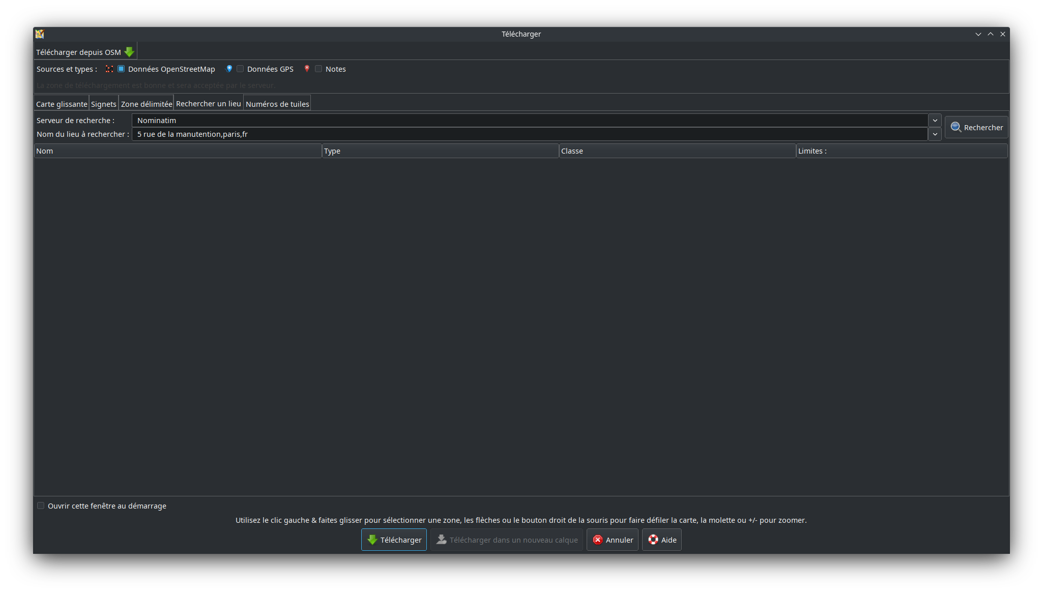Click the JOSM application icon in title bar
This screenshot has width=1043, height=593.
click(x=40, y=34)
